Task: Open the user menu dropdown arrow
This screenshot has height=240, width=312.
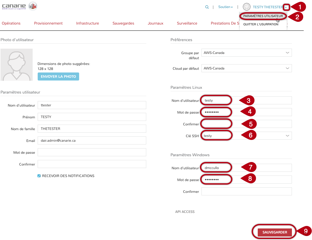Action: pyautogui.click(x=286, y=7)
